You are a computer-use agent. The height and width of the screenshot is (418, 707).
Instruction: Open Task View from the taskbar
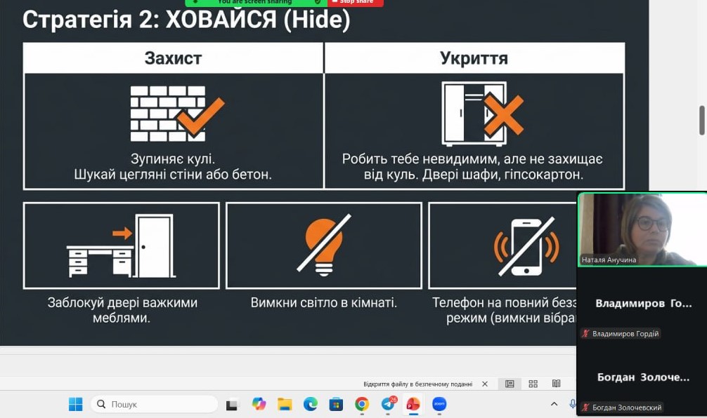[232, 405]
